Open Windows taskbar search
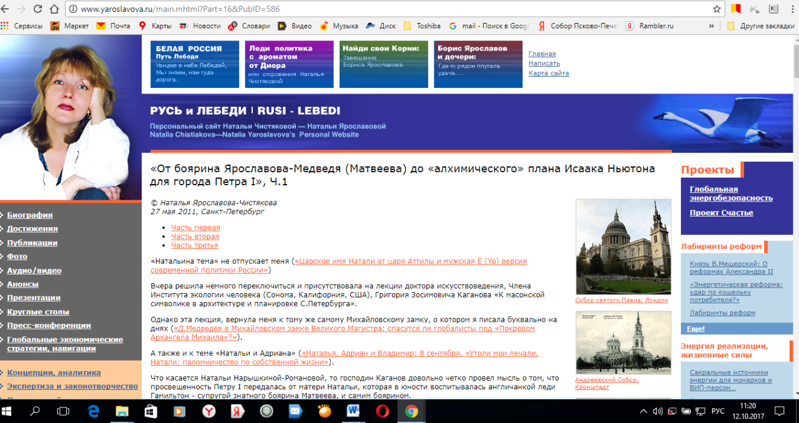Viewport: 799px width, 423px height. tap(36, 411)
